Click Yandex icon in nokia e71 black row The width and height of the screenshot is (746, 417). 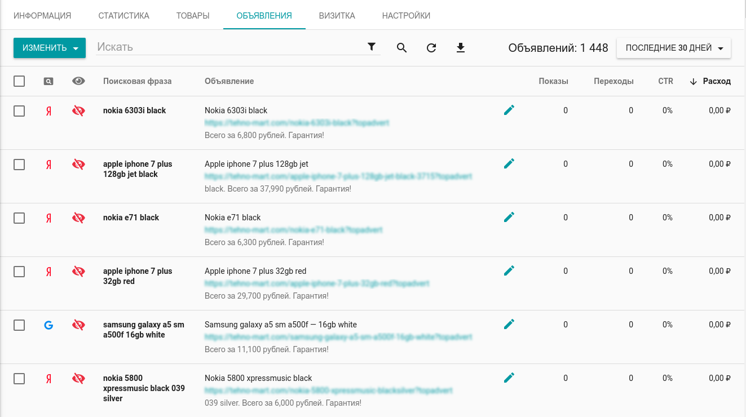click(x=48, y=218)
